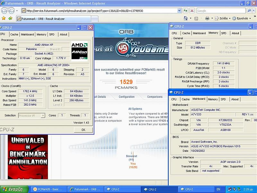Expand the Home button dropdown arrow
The height and width of the screenshot is (193, 257).
click(191, 18)
